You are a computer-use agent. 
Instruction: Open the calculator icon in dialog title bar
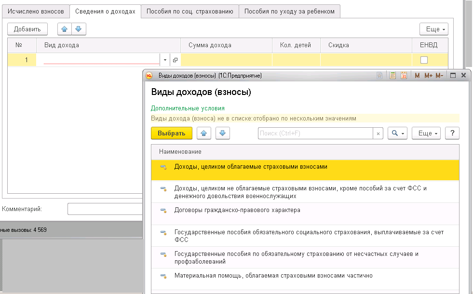click(393, 76)
